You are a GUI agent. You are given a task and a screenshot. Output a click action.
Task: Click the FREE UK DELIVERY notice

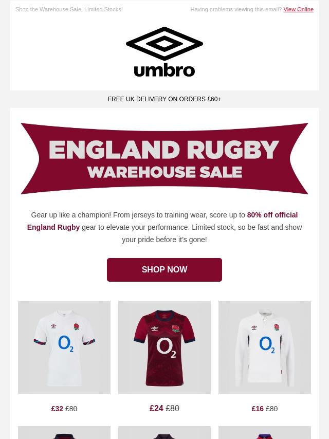(164, 99)
